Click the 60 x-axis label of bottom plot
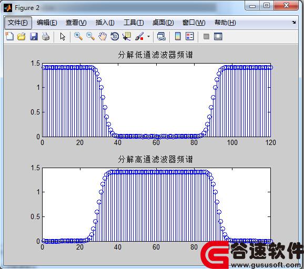 coord(156,247)
